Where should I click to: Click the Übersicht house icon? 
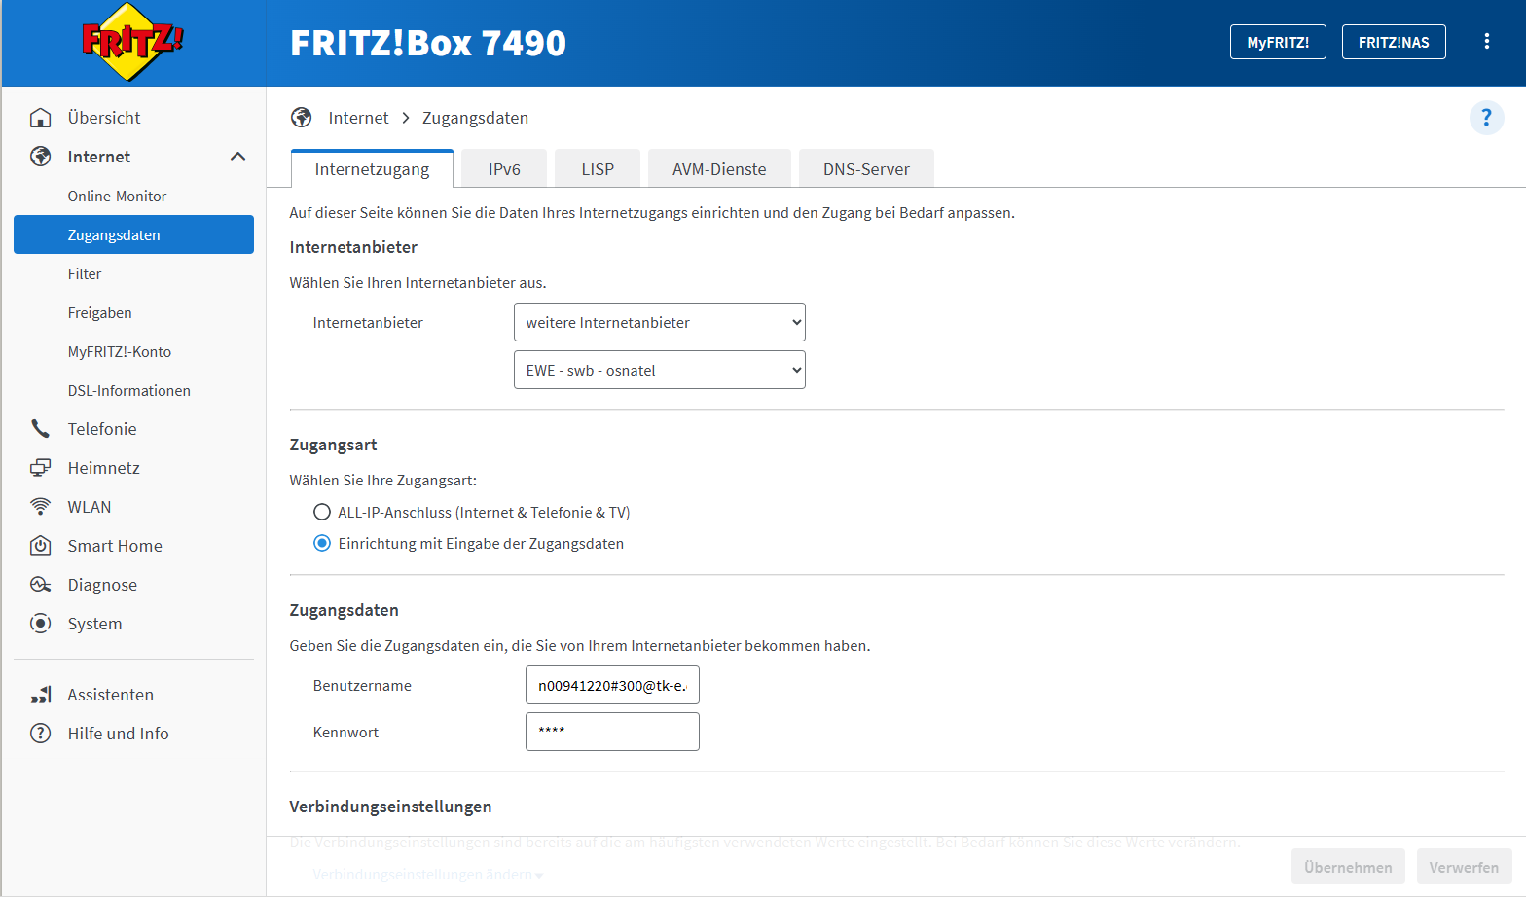41,118
